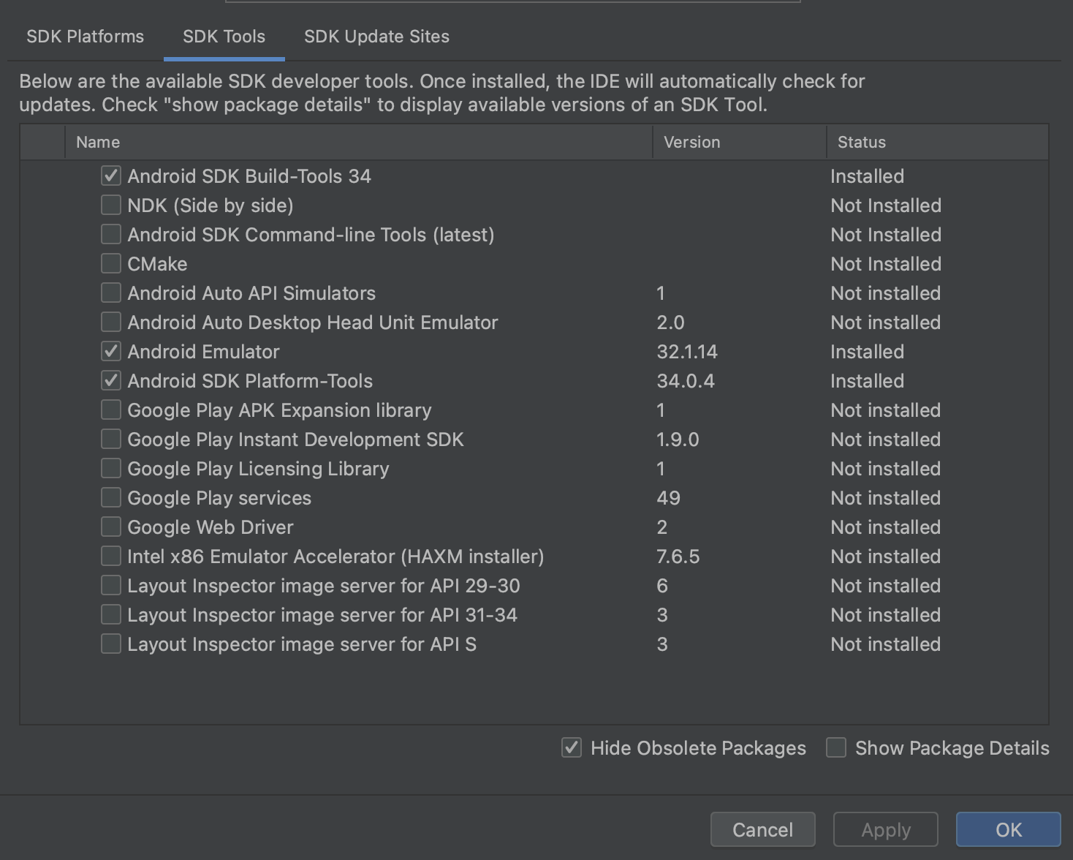
Task: Enable Intel x86 Emulator Accelerator (HAXM installer)
Action: pyautogui.click(x=111, y=557)
